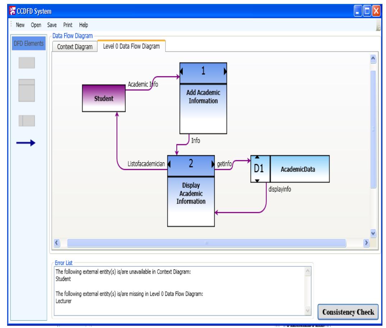Click Save in the menu bar
The width and height of the screenshot is (386, 328).
click(52, 25)
